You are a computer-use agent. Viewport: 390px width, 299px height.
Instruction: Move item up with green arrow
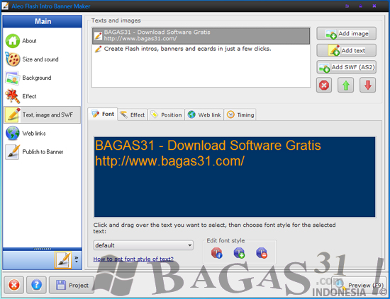[x=346, y=86]
